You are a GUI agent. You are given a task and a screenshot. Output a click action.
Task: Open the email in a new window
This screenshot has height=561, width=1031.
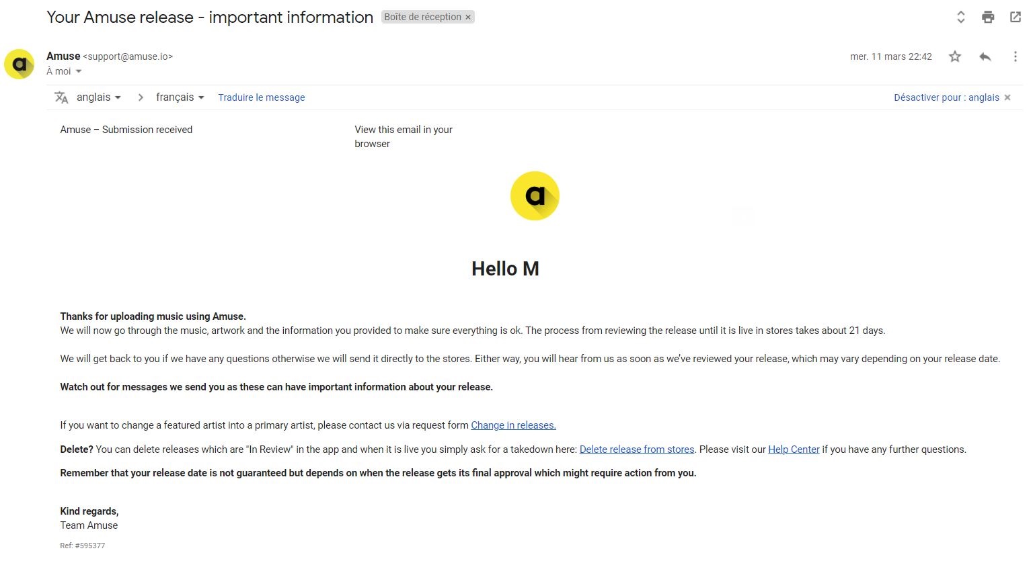click(1016, 17)
